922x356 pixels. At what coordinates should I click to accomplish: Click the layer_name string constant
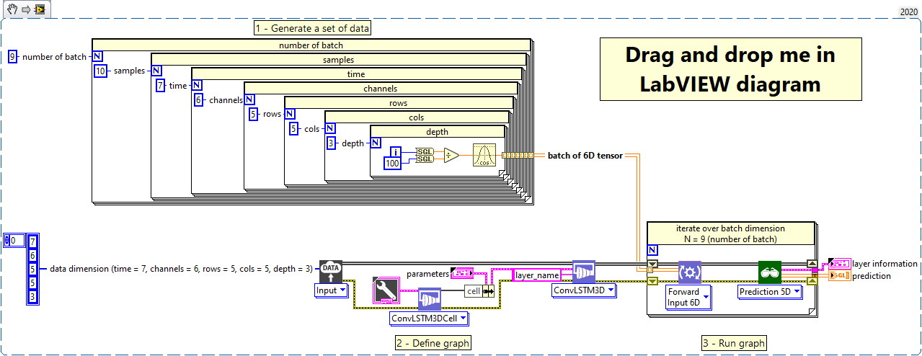537,275
